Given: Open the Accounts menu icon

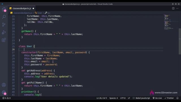Looking at the screenshot, I should 4,85.
